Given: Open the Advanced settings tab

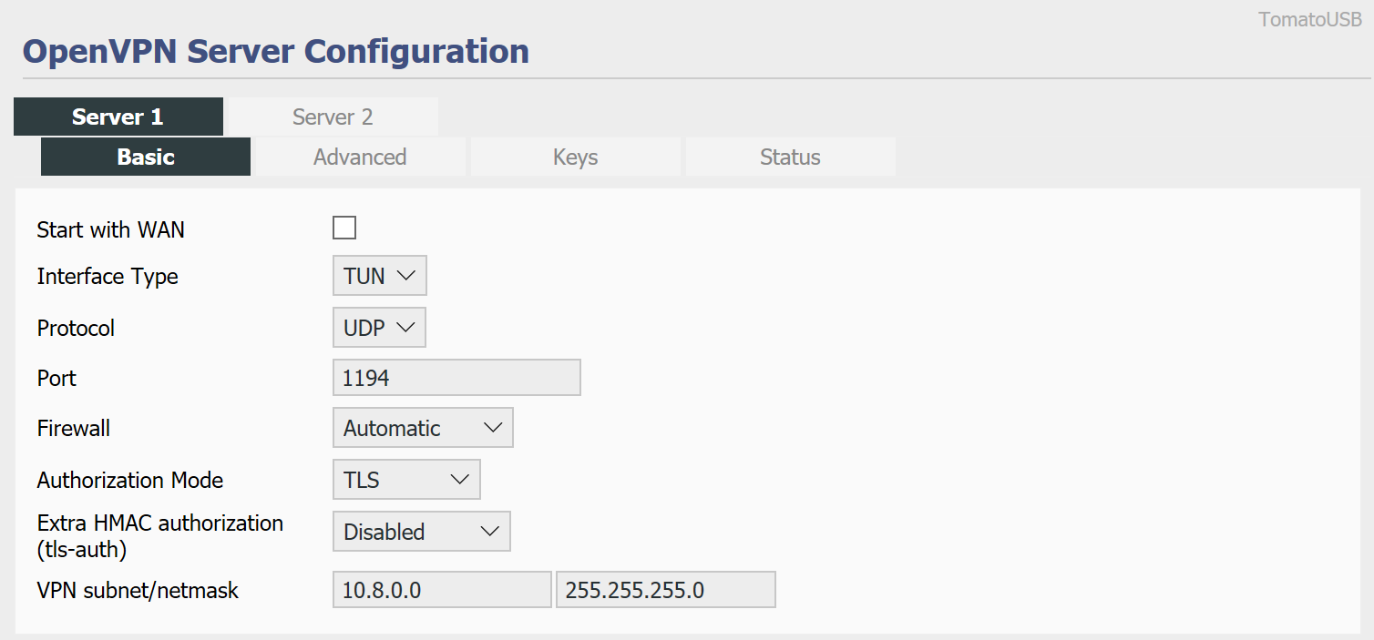Looking at the screenshot, I should 360,157.
